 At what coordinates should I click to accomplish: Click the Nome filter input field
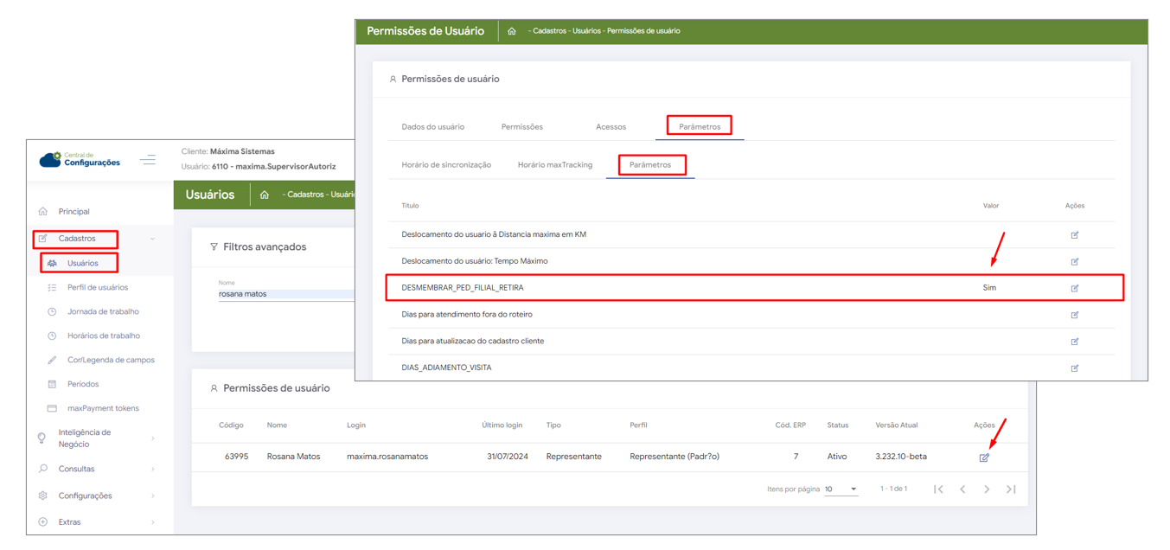click(x=285, y=294)
